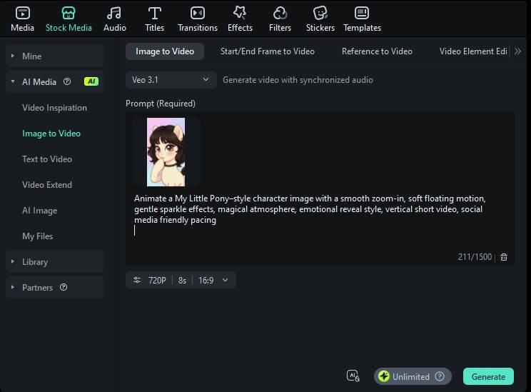Expand the Mine section

click(x=55, y=56)
